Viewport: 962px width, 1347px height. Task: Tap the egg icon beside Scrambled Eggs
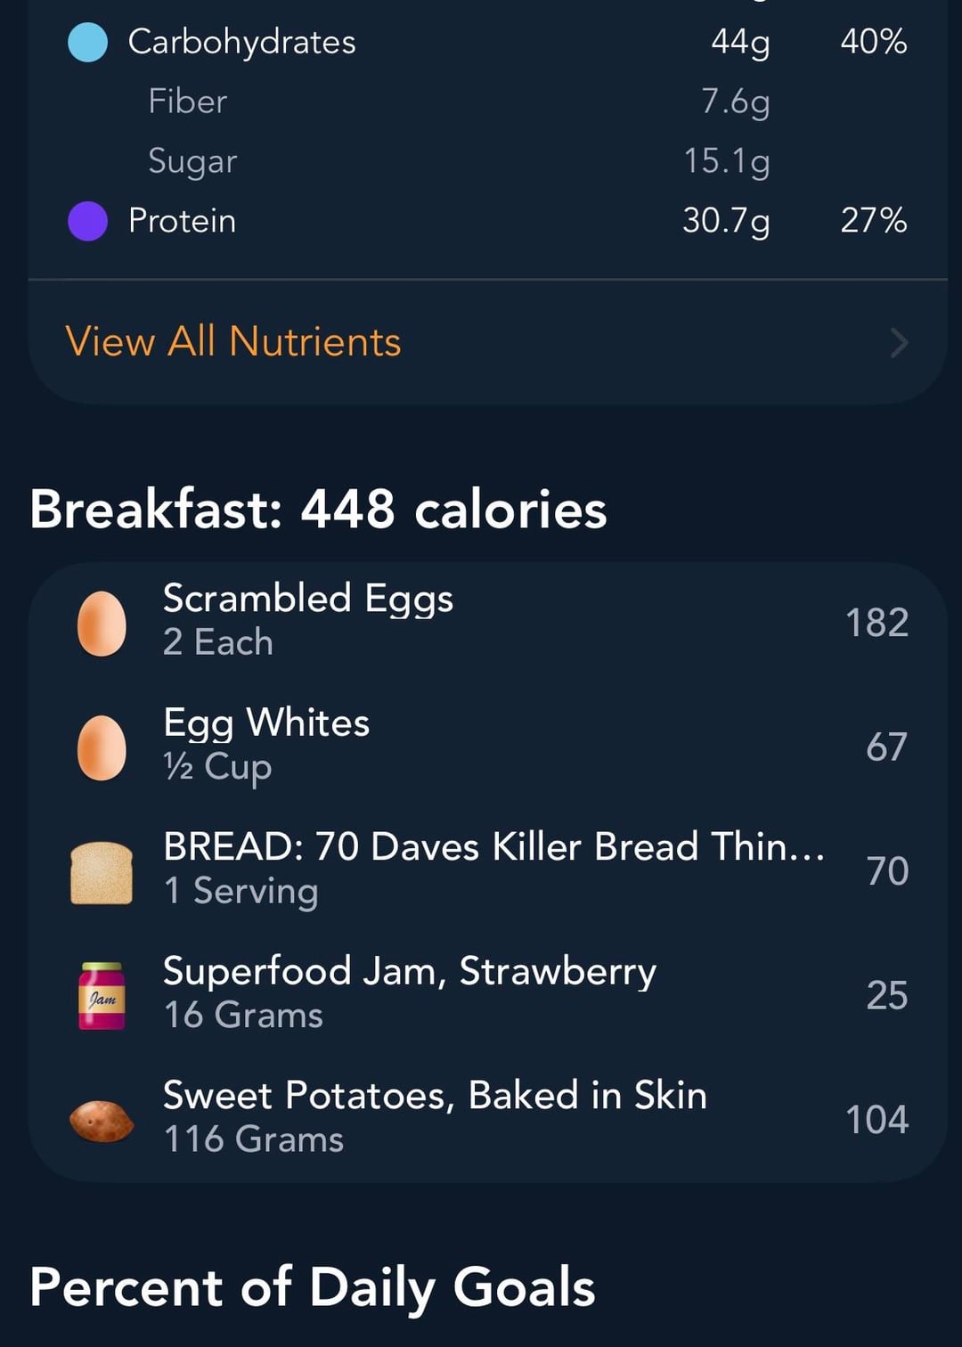coord(102,624)
